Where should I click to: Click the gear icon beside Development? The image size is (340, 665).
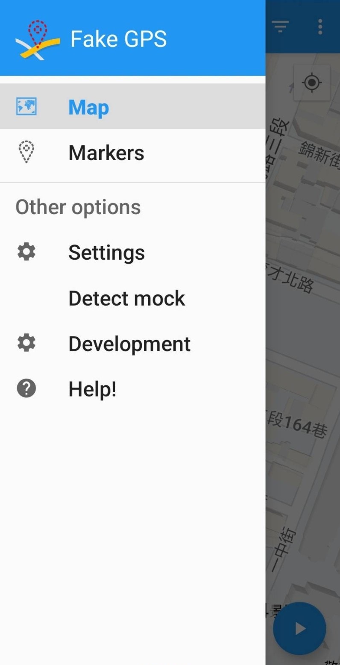(x=26, y=343)
